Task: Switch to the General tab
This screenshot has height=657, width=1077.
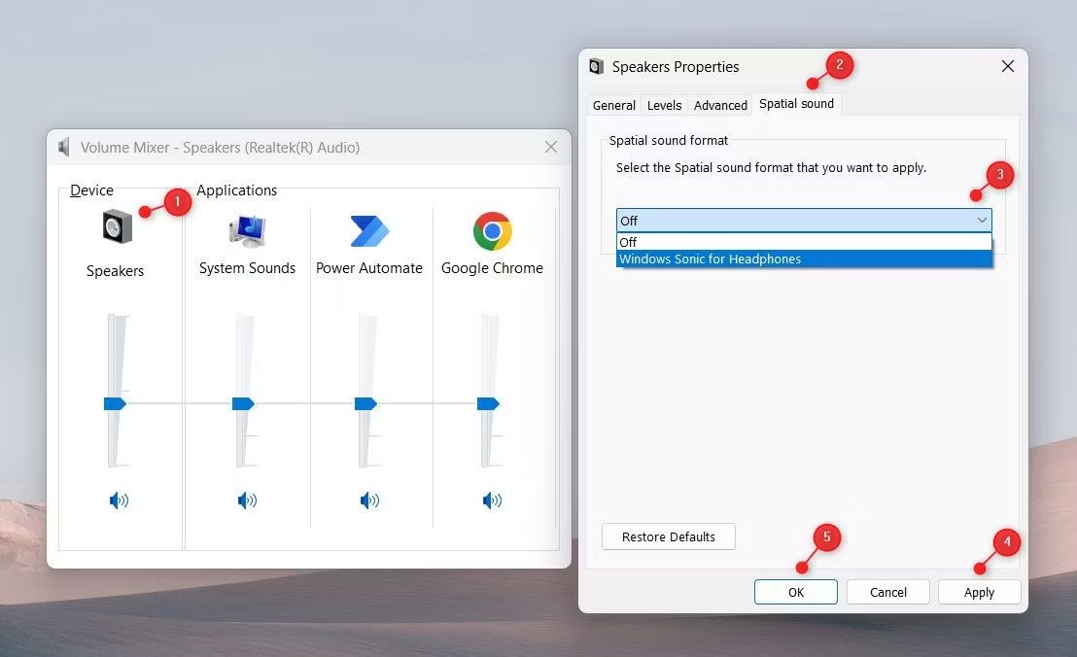Action: click(x=614, y=105)
